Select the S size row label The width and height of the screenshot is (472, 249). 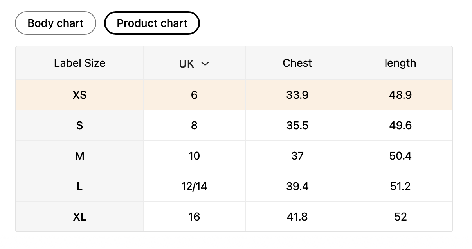click(79, 125)
